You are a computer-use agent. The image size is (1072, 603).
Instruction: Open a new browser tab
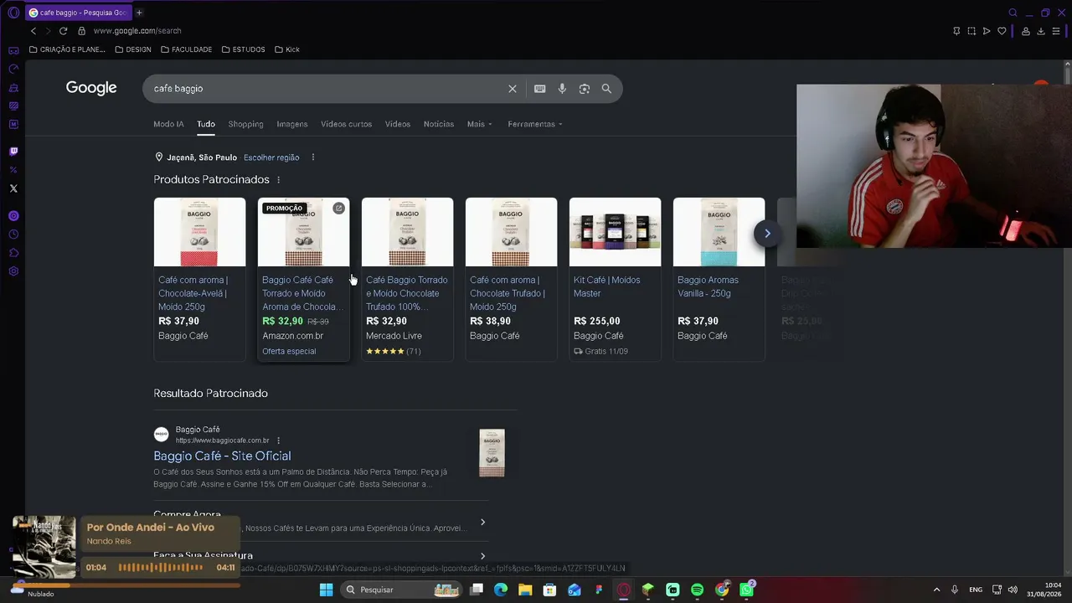tap(139, 13)
